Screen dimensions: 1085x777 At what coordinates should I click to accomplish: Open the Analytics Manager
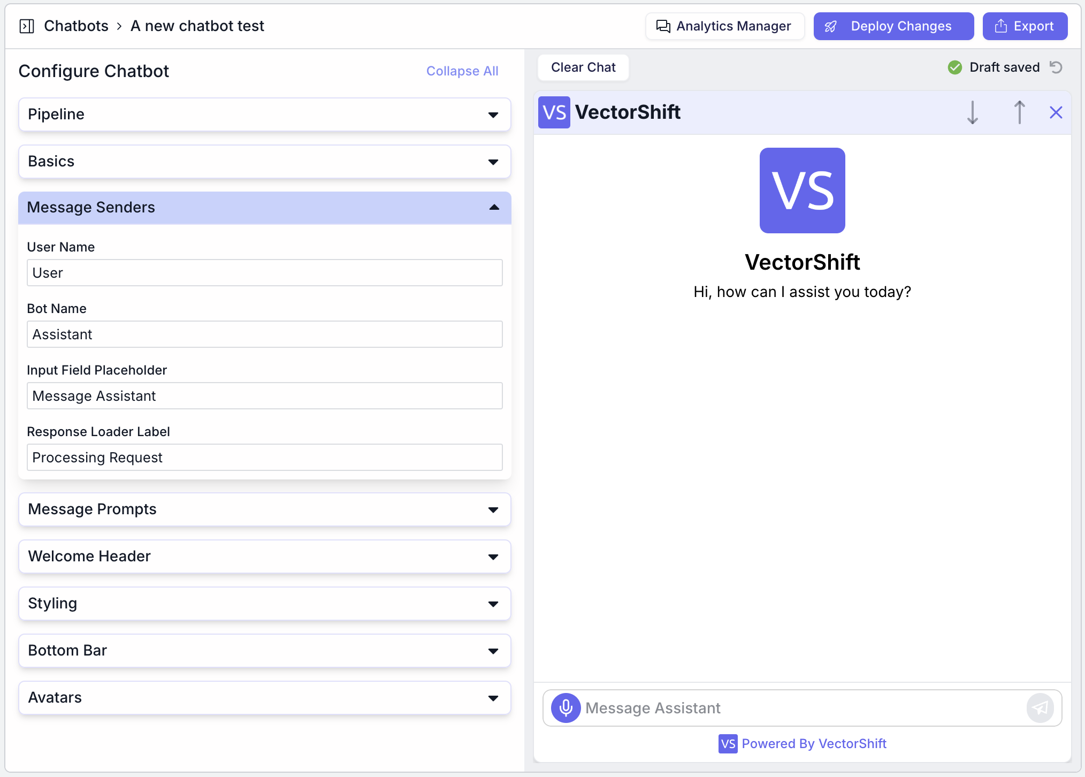point(724,26)
